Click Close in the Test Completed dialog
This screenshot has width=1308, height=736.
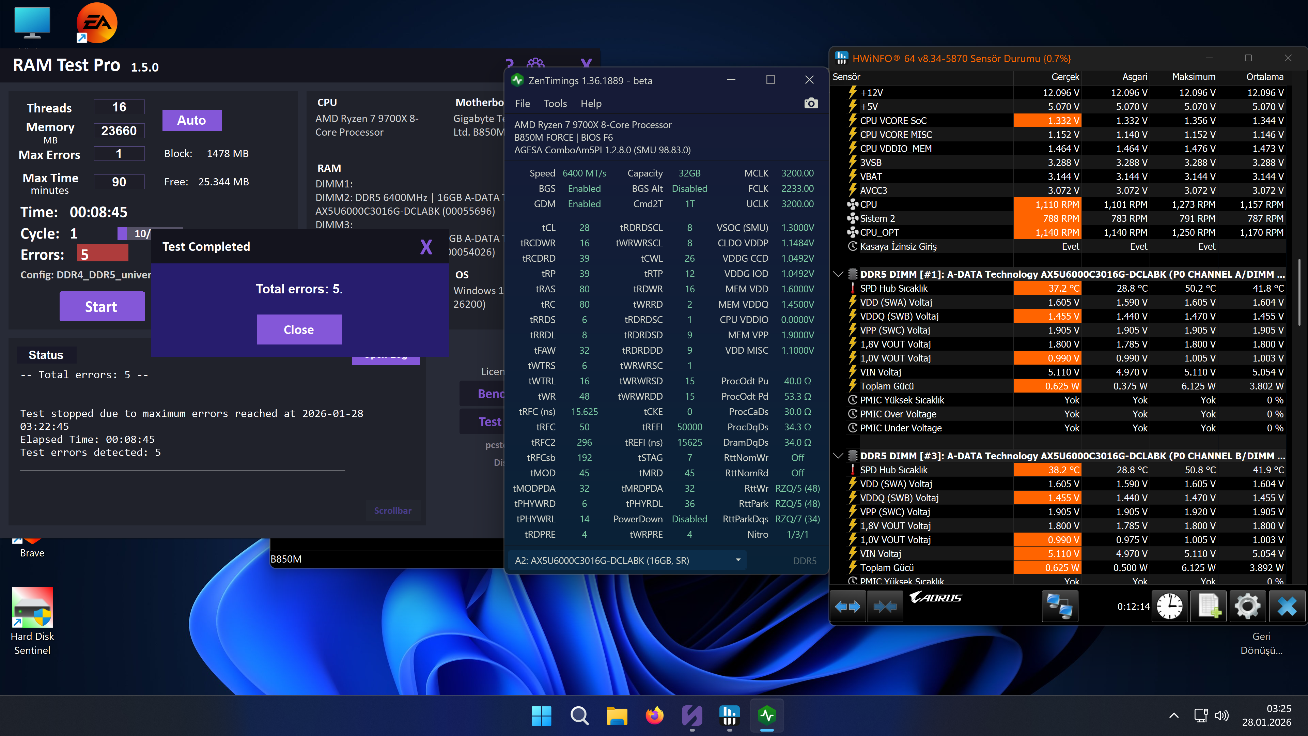[x=299, y=329]
